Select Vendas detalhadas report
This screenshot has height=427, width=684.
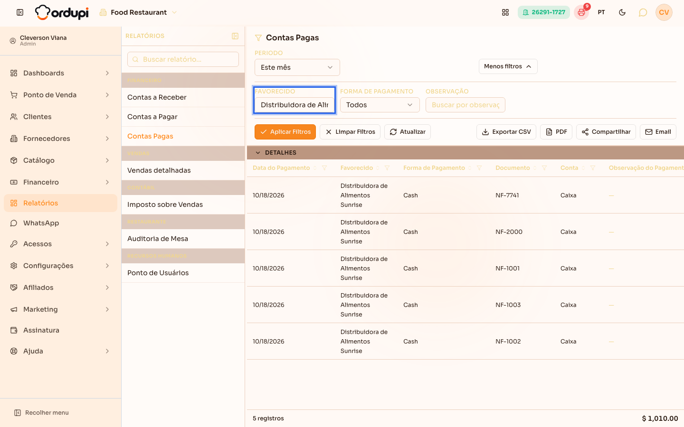point(183,170)
